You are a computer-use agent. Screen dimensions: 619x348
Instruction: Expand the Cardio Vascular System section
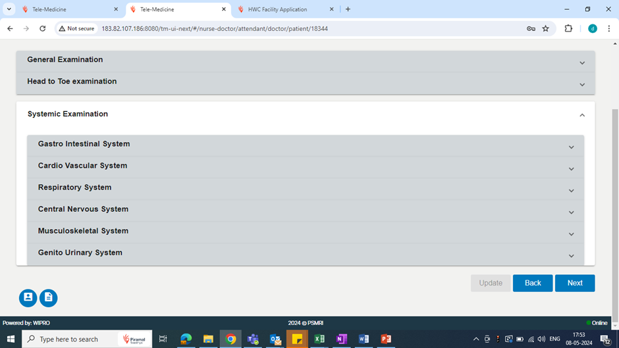306,167
